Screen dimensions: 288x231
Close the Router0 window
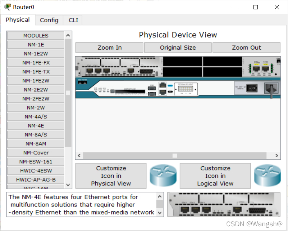[276, 7]
